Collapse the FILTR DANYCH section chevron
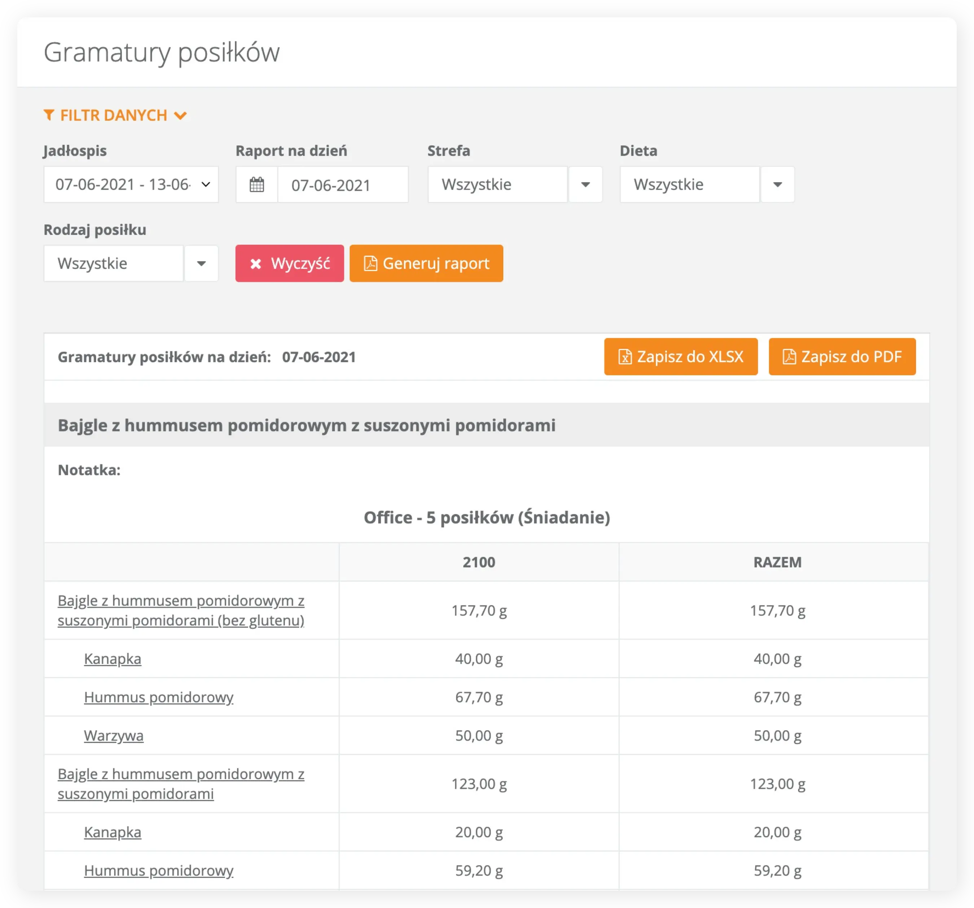974x908 pixels. point(180,116)
